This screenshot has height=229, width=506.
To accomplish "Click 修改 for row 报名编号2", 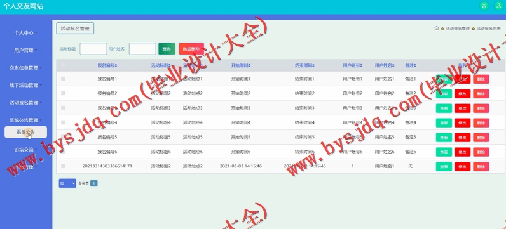I will coord(462,94).
